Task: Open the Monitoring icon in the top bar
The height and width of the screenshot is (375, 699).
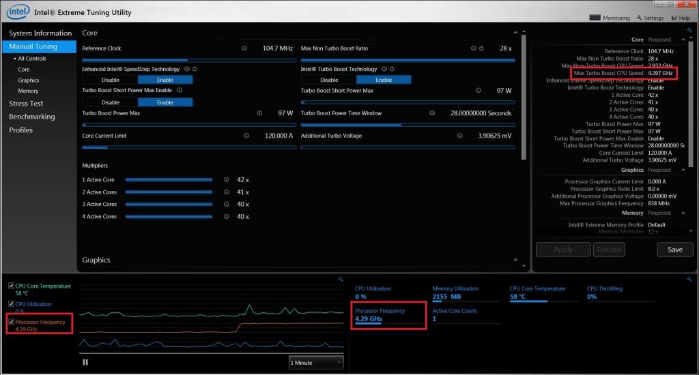Action: [x=595, y=18]
